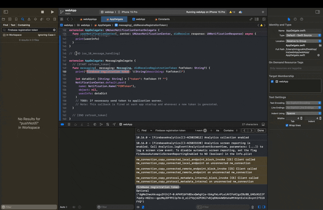Open the messaging method jump bar item
323x210 pixels.
pos(141,25)
